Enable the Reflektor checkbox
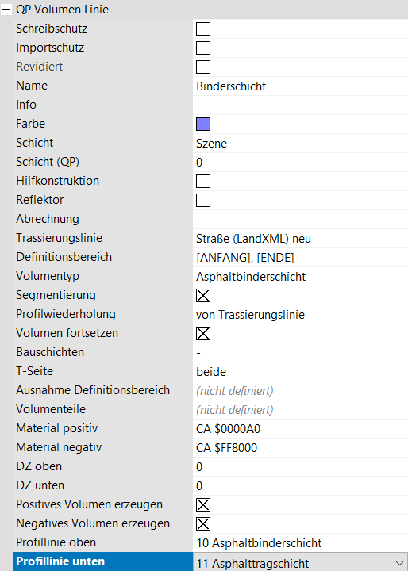The height and width of the screenshot is (571, 408). click(x=203, y=200)
